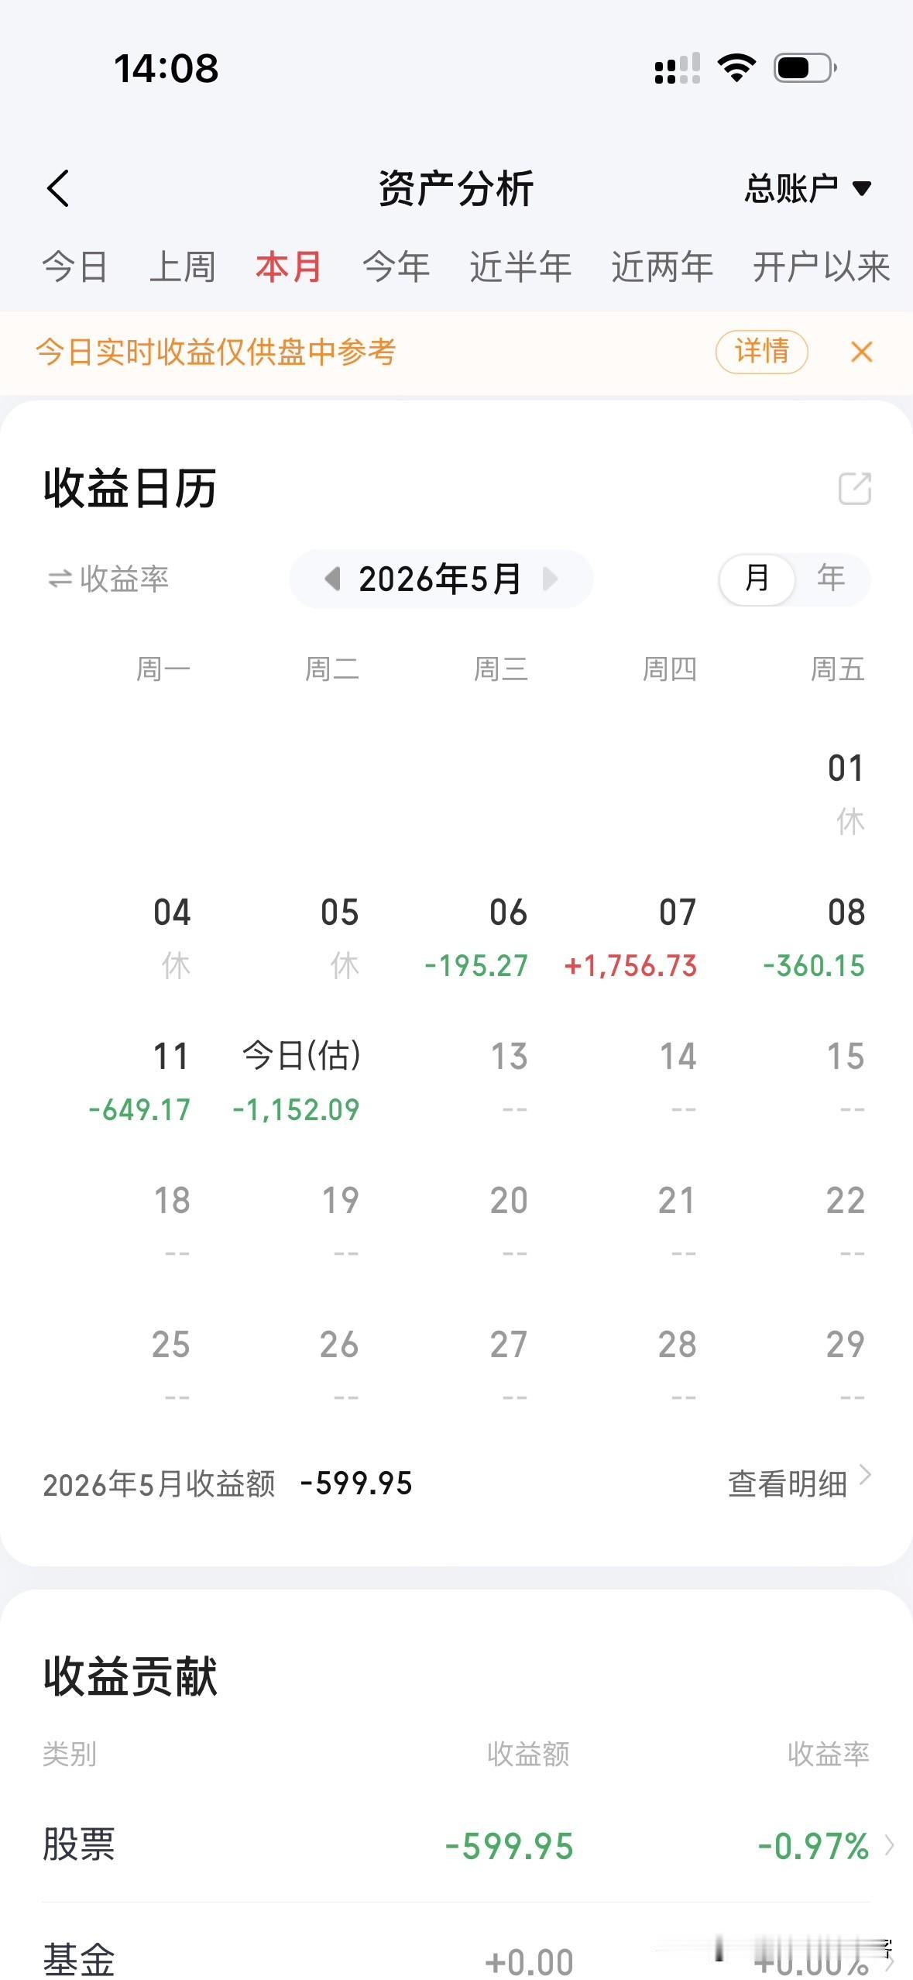
Task: Open 详情 on the notice banner
Action: point(762,352)
